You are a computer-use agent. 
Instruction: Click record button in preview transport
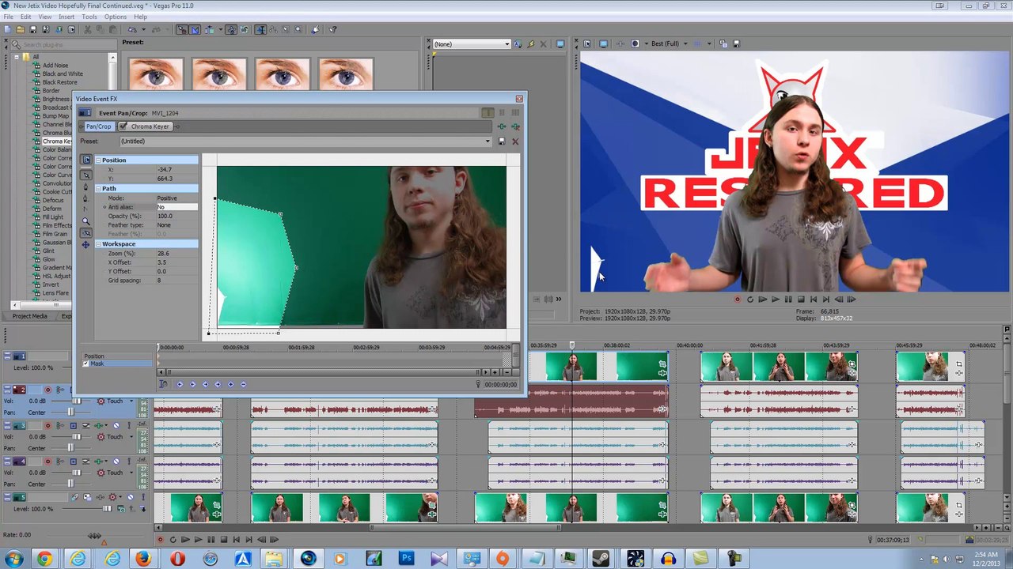point(738,300)
